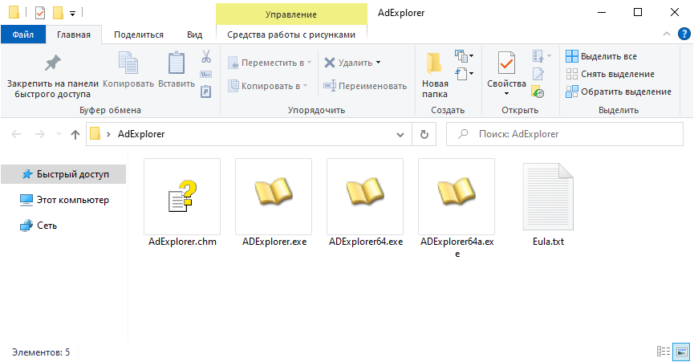Click window folder icon in title bar
The width and height of the screenshot is (694, 362).
(14, 12)
